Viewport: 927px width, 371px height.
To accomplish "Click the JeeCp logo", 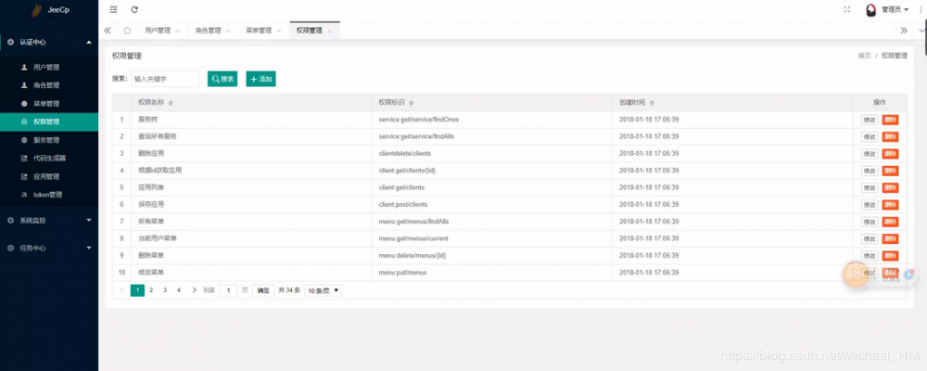I will click(50, 10).
